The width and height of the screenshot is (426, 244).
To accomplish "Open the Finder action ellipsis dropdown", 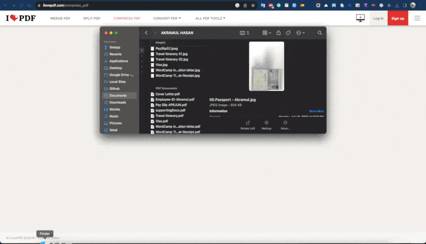I will click(300, 33).
